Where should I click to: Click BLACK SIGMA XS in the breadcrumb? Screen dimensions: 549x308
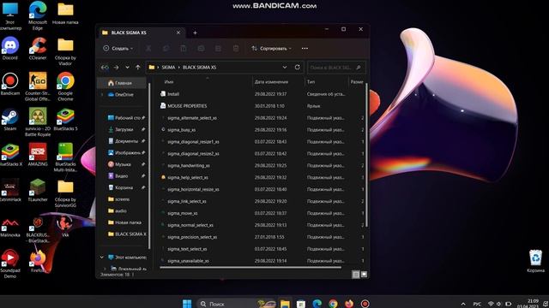[x=199, y=68]
